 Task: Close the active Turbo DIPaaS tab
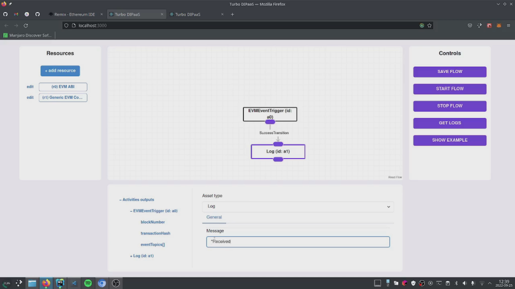coord(162,14)
